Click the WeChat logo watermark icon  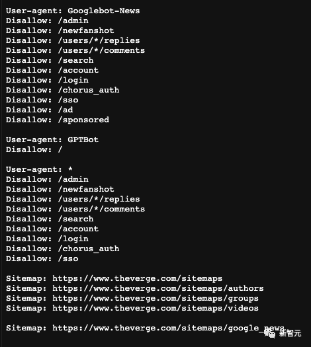click(x=269, y=333)
